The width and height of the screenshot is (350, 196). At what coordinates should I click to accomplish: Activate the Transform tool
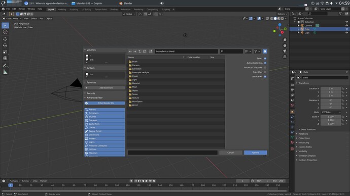pyautogui.click(x=5, y=59)
